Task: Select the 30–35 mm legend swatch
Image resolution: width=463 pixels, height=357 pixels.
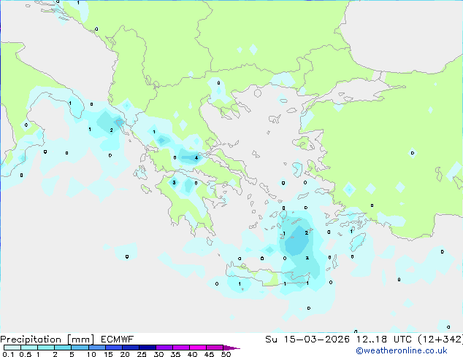Action: tap(164, 348)
